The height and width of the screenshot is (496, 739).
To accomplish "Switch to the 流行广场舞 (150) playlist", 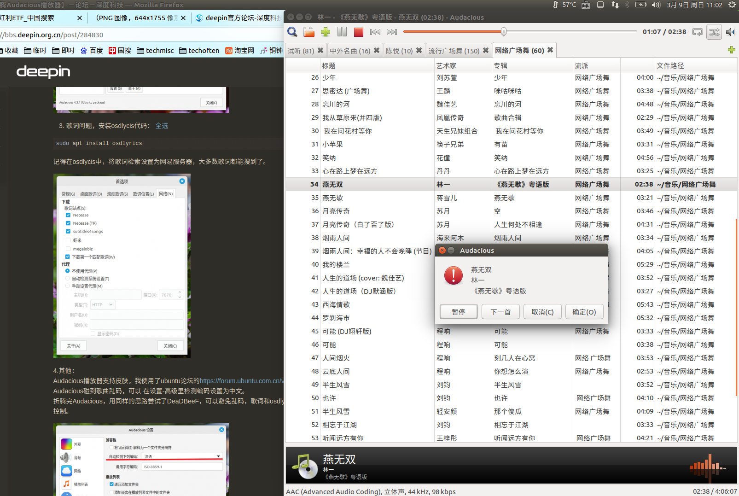I will 454,51.
